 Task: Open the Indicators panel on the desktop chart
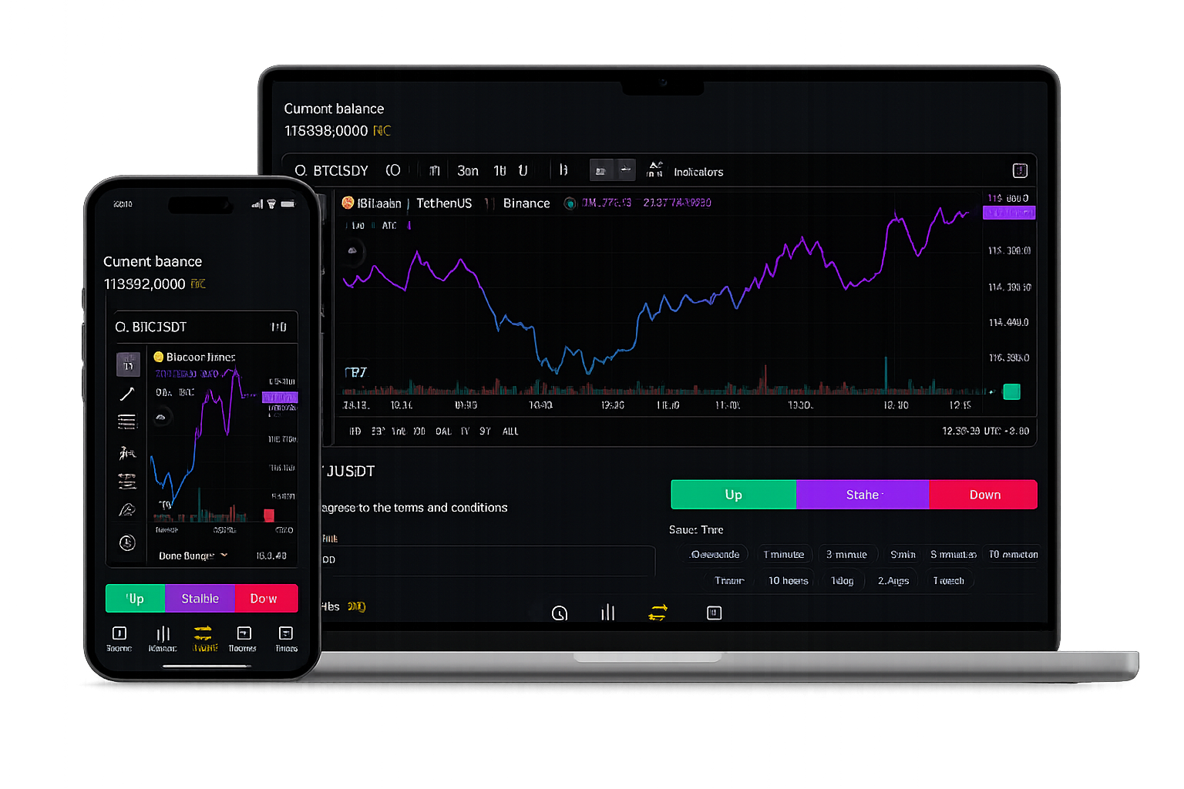(x=698, y=171)
